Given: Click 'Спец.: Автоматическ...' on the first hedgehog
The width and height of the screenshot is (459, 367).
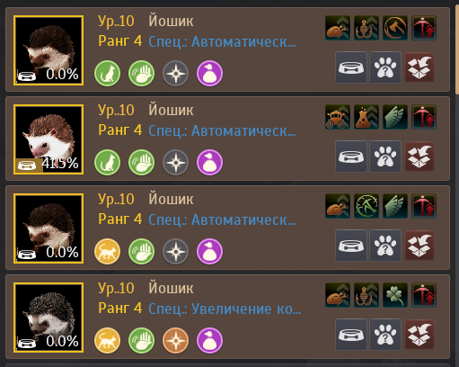Looking at the screenshot, I should [222, 41].
